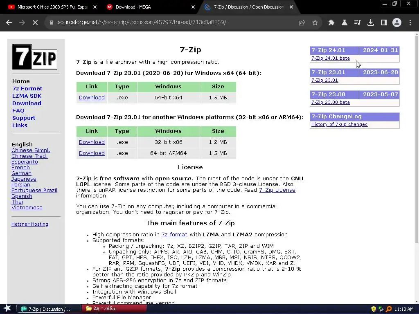419x314 pixels.
Task: Switch language to Japanese
Action: [x=24, y=179]
